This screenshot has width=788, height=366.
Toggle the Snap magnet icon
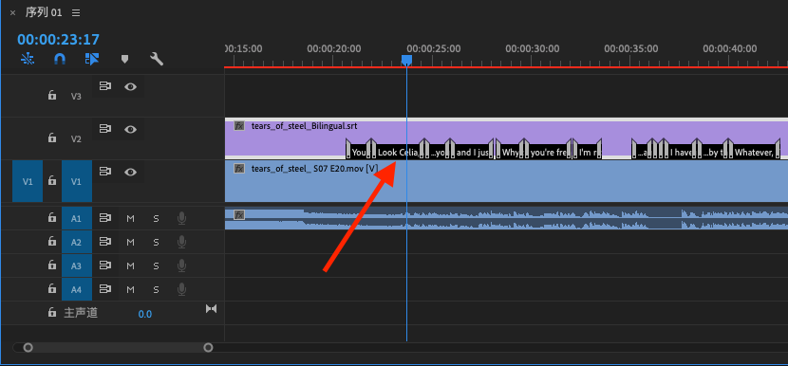pyautogui.click(x=59, y=59)
